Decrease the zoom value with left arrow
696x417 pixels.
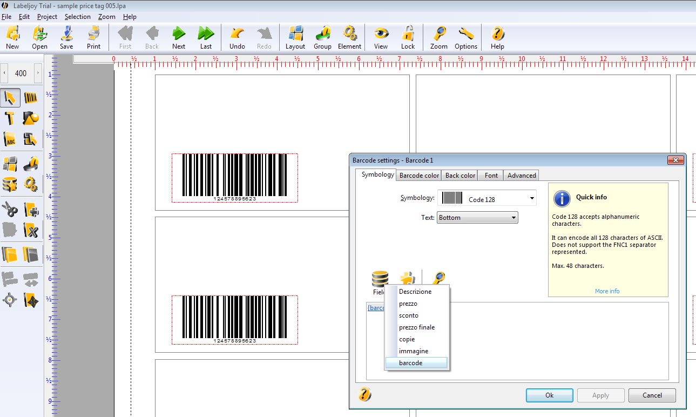point(5,73)
